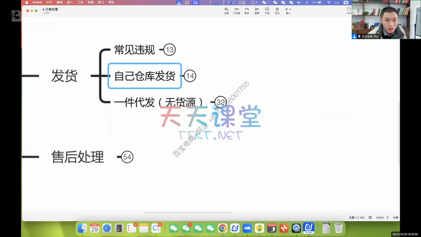The image size is (421, 237).
Task: Select the 一件代发（无货源）topic
Action: click(x=159, y=102)
